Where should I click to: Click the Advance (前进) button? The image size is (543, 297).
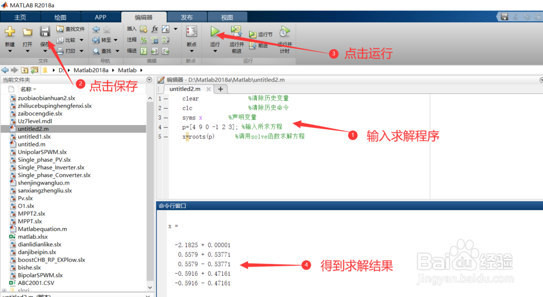pyautogui.click(x=259, y=46)
